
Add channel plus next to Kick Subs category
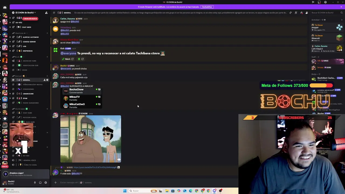click(47, 109)
